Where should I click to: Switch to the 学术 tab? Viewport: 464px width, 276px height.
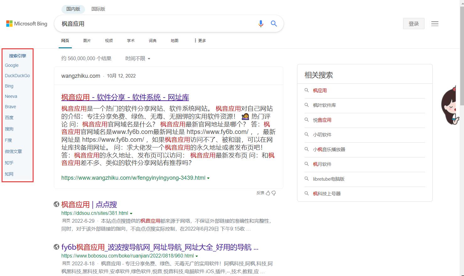(131, 41)
